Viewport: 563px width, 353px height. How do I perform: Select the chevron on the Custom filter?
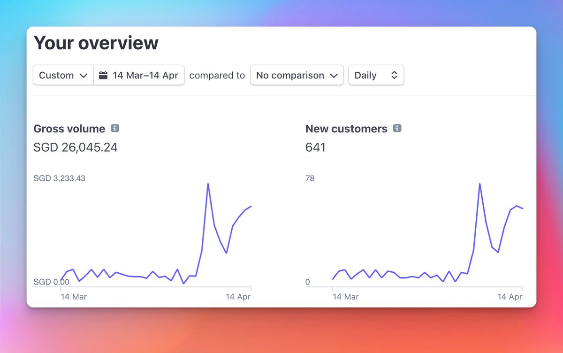click(84, 75)
